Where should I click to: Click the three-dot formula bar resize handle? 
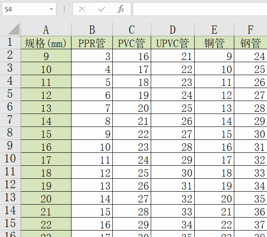(x=64, y=9)
